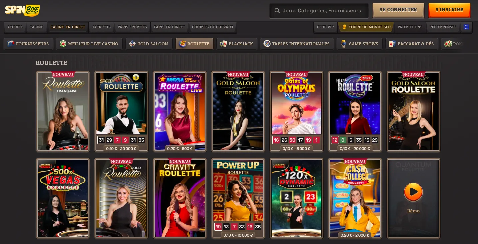Click the S'inscrire button
Screen dimensions: 478x244
(x=449, y=10)
